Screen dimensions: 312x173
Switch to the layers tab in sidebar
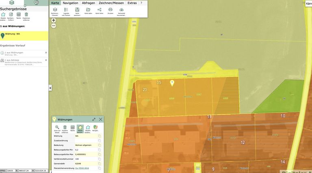click(x=12, y=3)
